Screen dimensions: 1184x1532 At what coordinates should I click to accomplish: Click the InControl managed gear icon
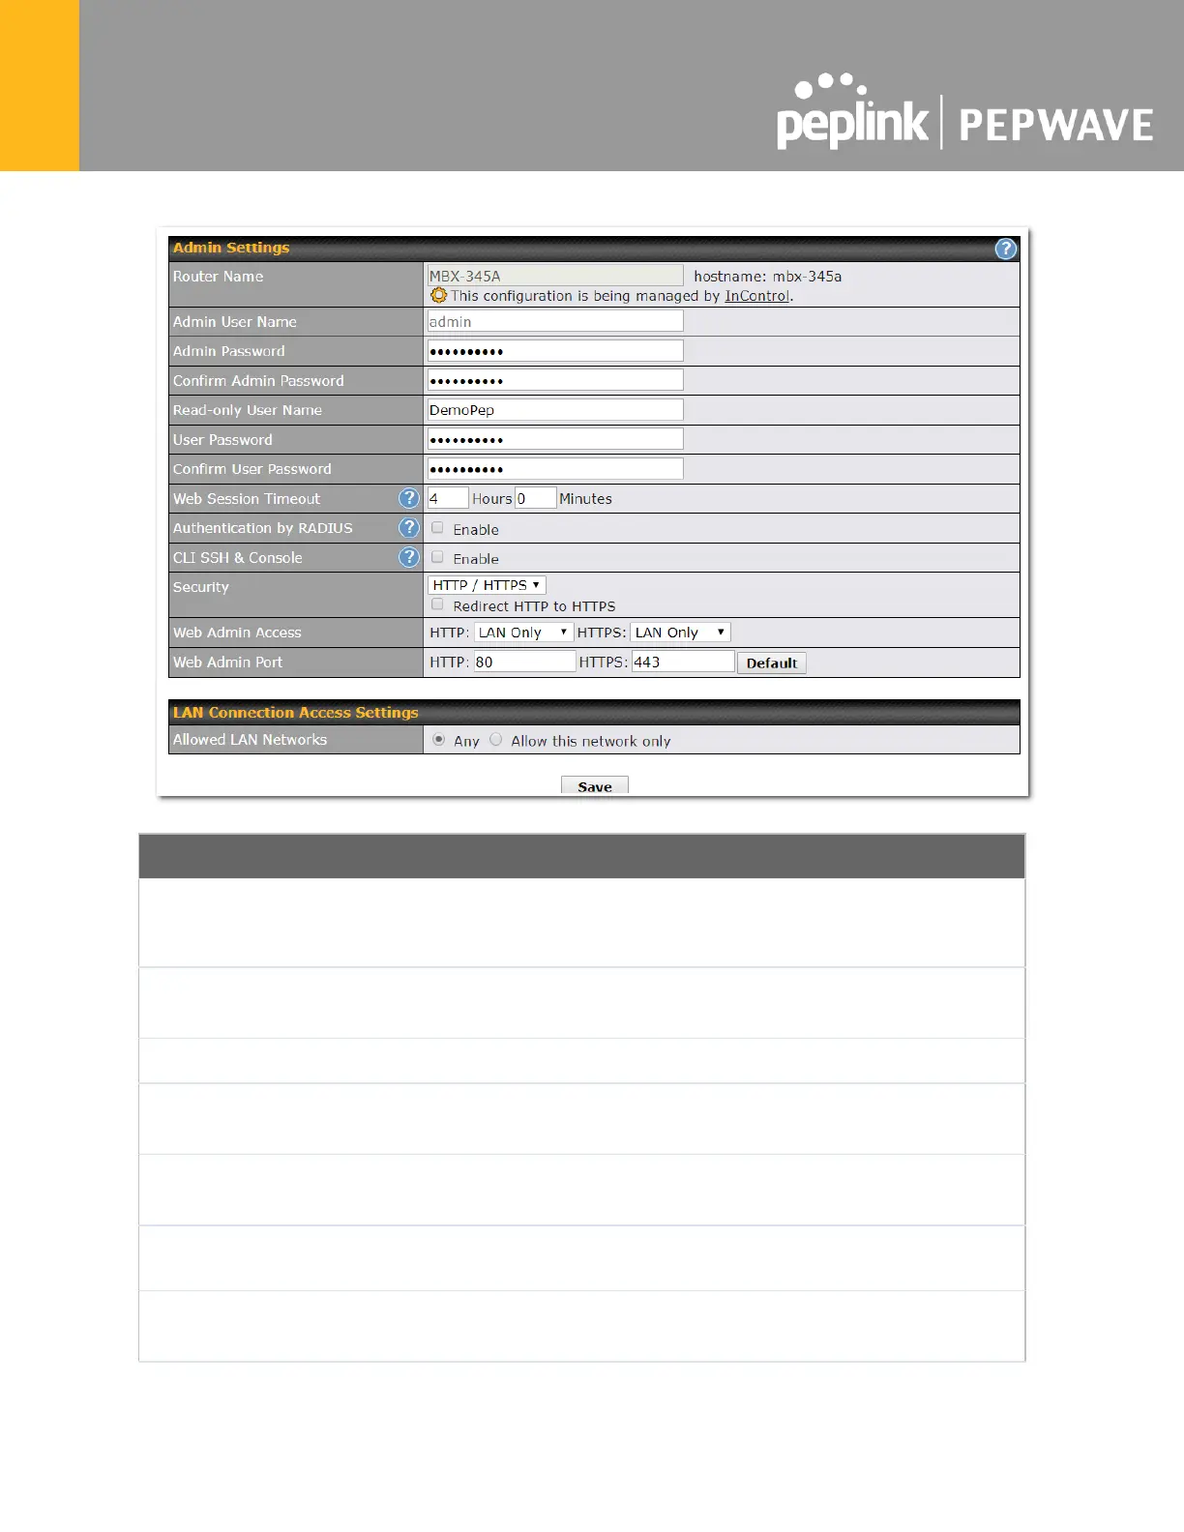tap(439, 296)
